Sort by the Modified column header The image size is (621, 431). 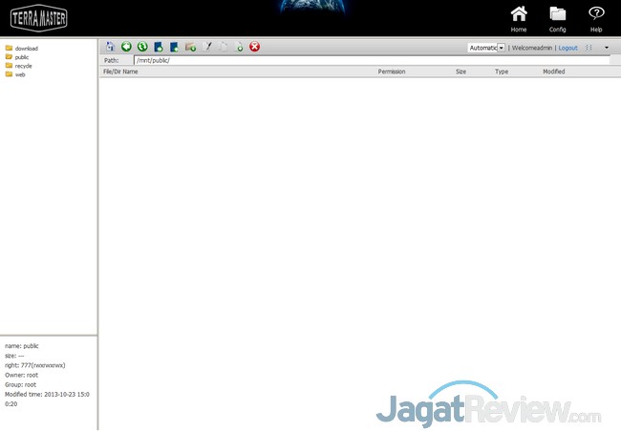554,72
